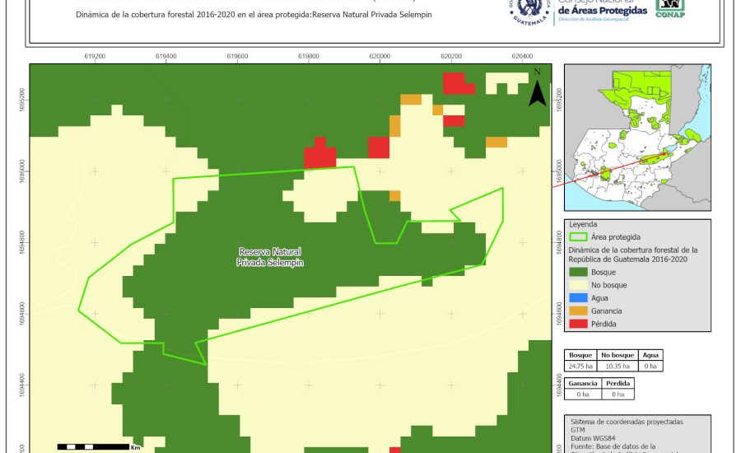The width and height of the screenshot is (741, 453).
Task: Click the CONAP logo in the header
Action: (669, 9)
